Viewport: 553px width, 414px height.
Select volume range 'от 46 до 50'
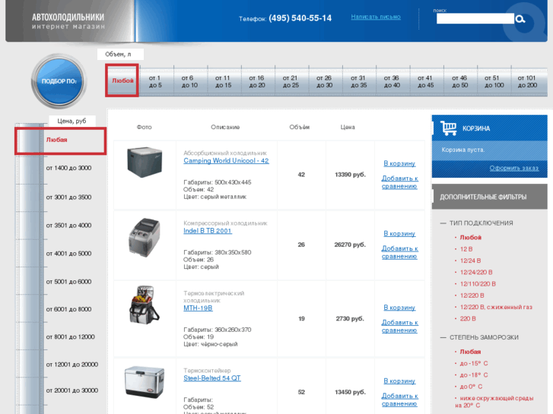click(459, 81)
